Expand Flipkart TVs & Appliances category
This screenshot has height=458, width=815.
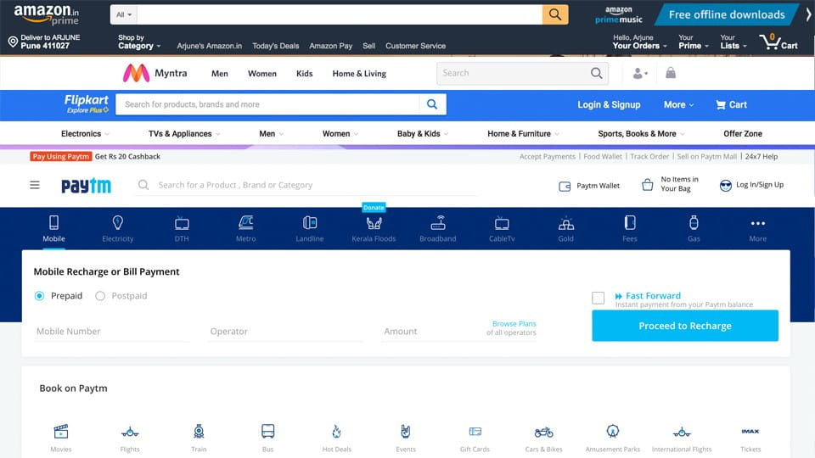click(x=184, y=134)
